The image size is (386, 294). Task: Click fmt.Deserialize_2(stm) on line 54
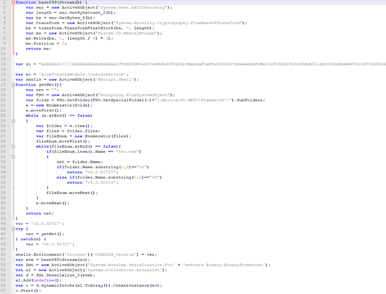[x=66, y=275]
